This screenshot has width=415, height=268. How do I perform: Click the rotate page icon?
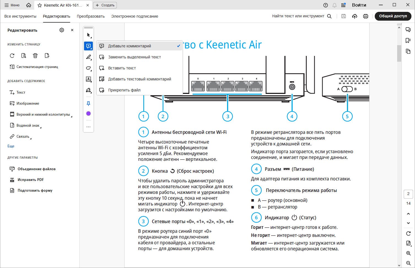[x=12, y=56]
